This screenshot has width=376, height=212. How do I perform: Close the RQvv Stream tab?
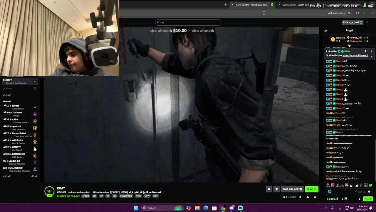coord(279,5)
